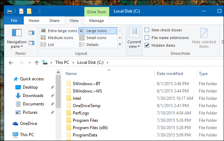Select Pictures in navigation pane

27,112
